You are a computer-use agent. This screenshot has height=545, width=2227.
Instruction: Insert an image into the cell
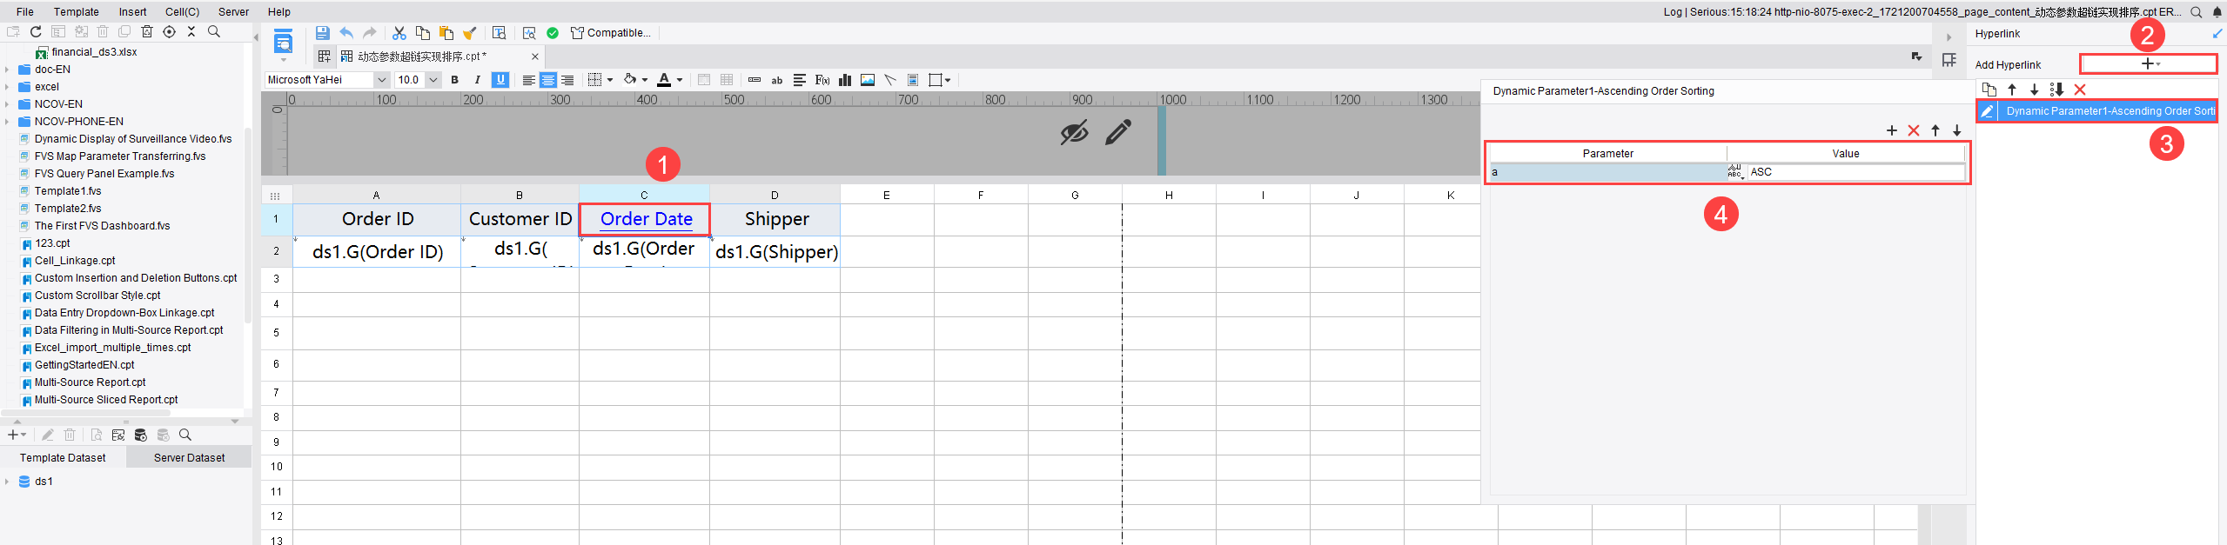pos(868,80)
